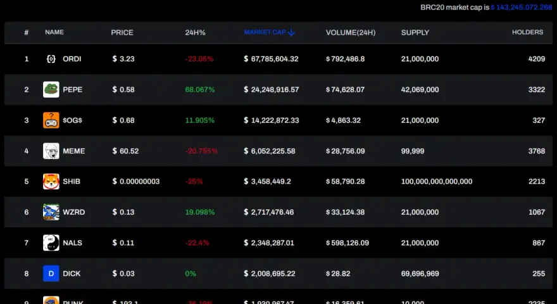The image size is (557, 304).
Task: Select the DICK token name
Action: pyautogui.click(x=72, y=274)
